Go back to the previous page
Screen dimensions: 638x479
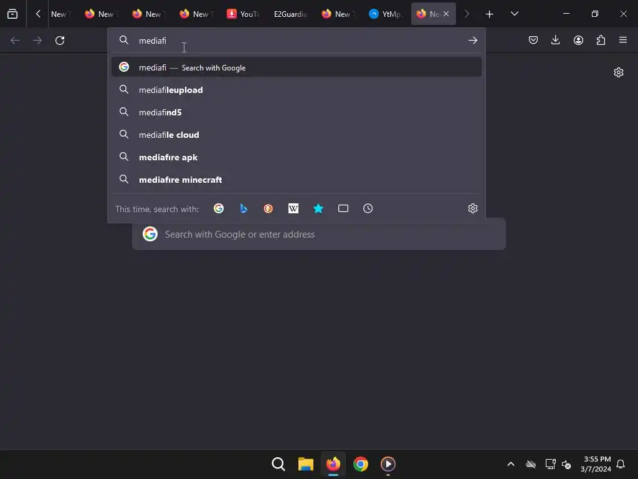pos(15,41)
